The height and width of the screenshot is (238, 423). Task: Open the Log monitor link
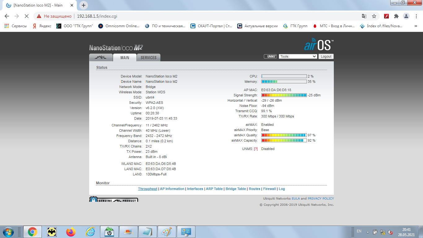[282, 189]
